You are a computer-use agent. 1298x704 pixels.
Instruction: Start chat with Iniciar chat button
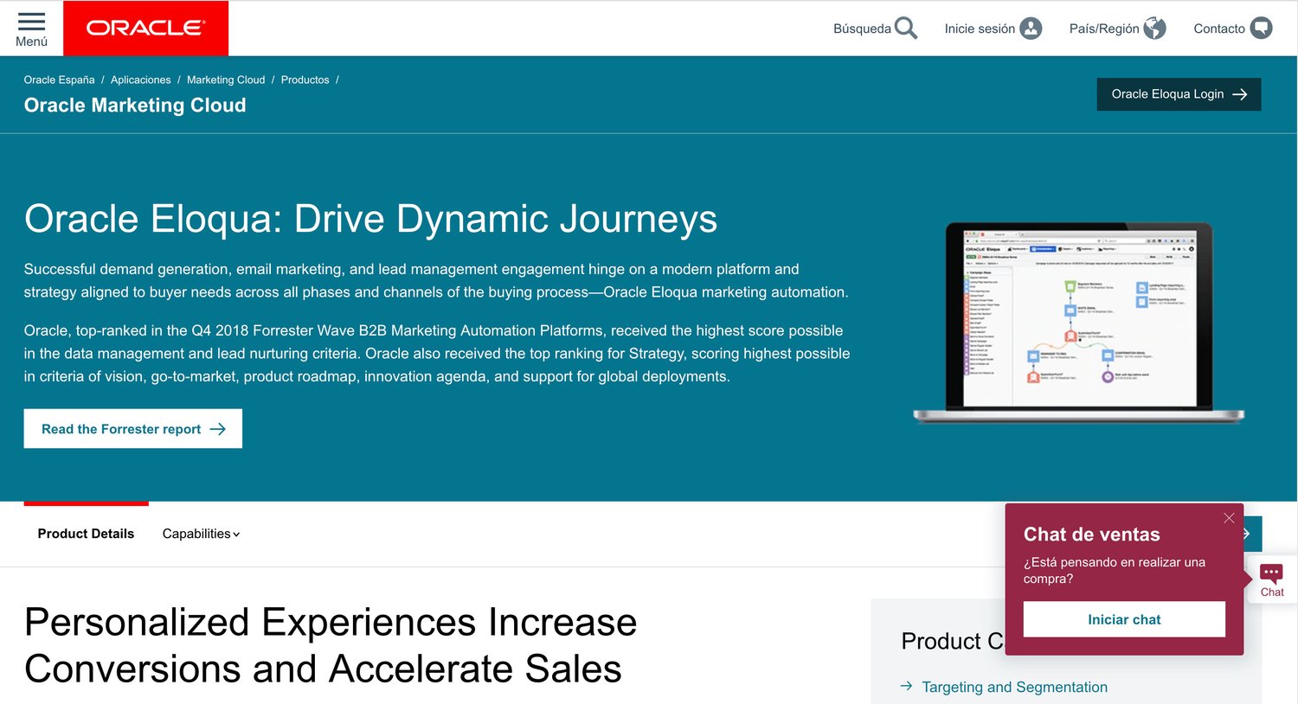[1124, 619]
